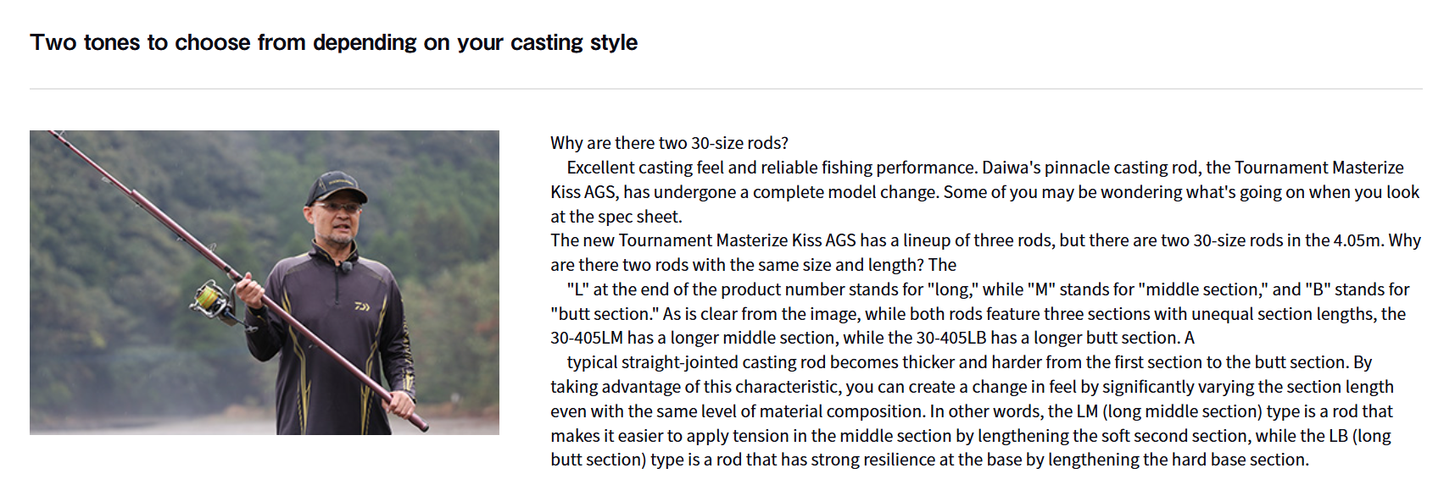Click the "Two tones to choose from" heading

333,42
